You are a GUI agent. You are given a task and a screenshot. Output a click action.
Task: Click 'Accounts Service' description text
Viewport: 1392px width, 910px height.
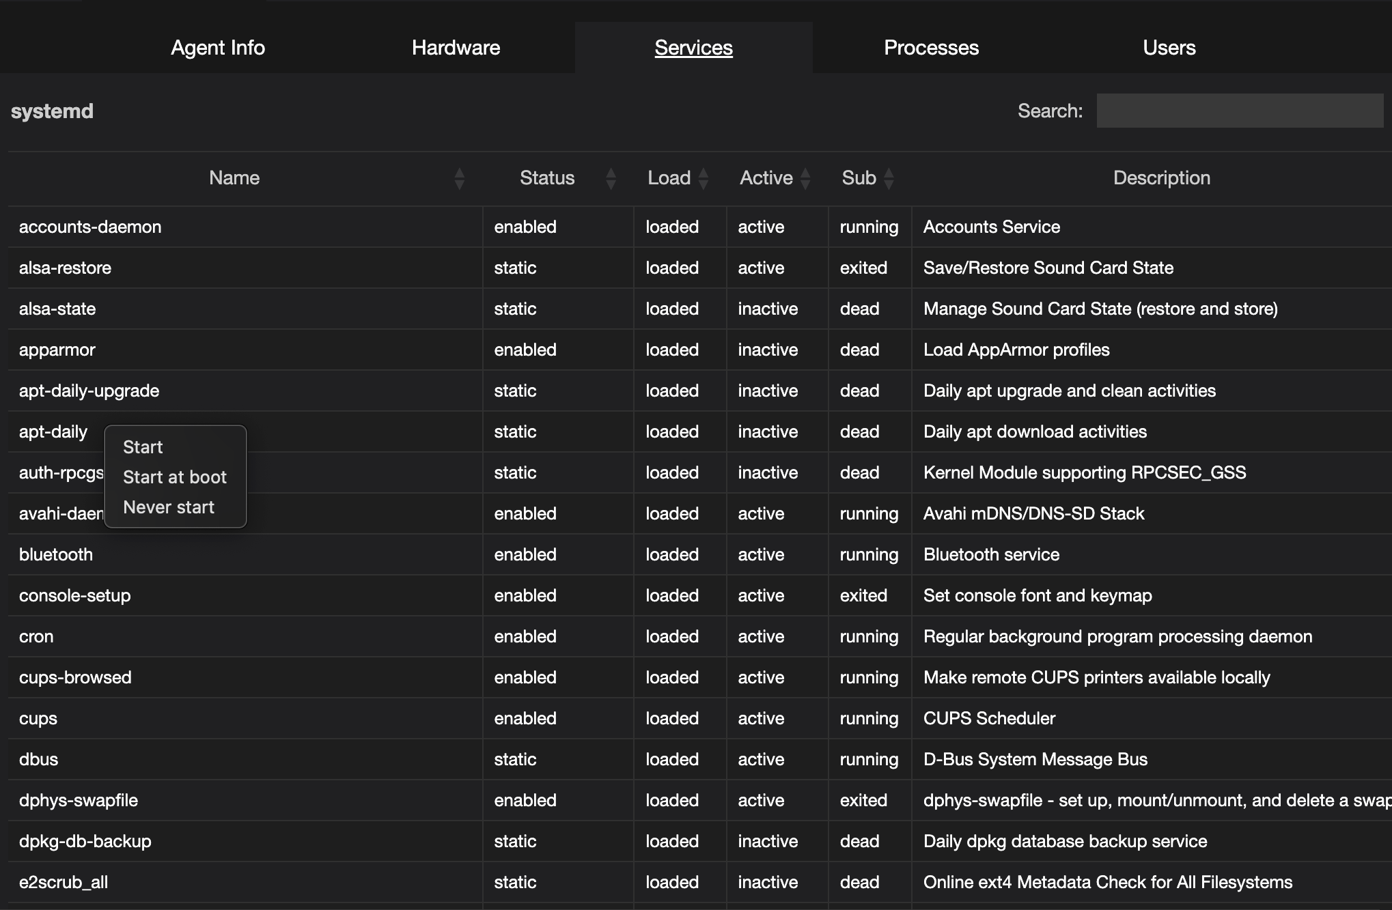point(992,227)
